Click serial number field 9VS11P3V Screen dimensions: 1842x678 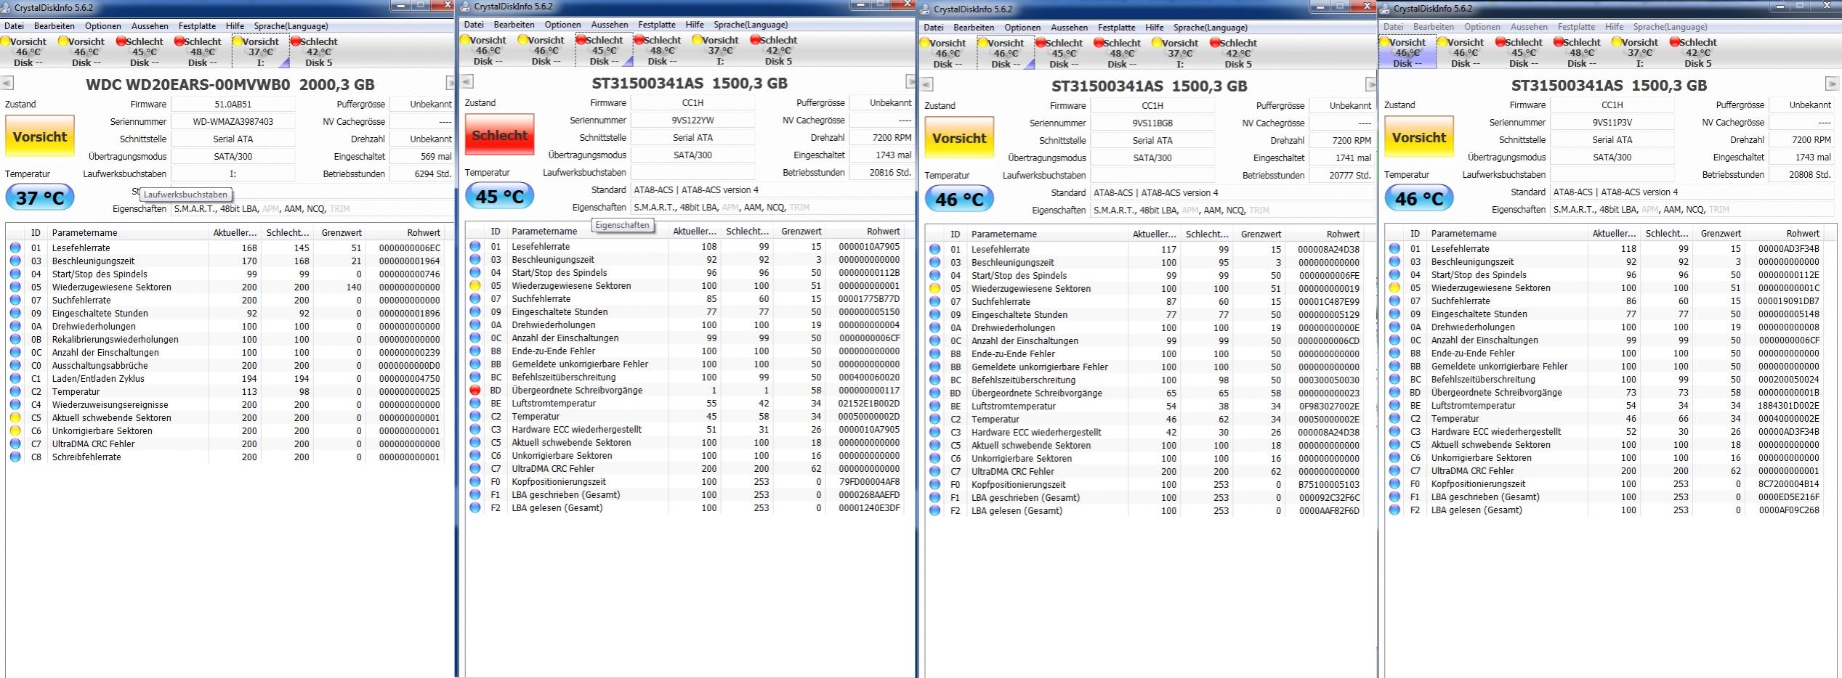tap(1612, 123)
